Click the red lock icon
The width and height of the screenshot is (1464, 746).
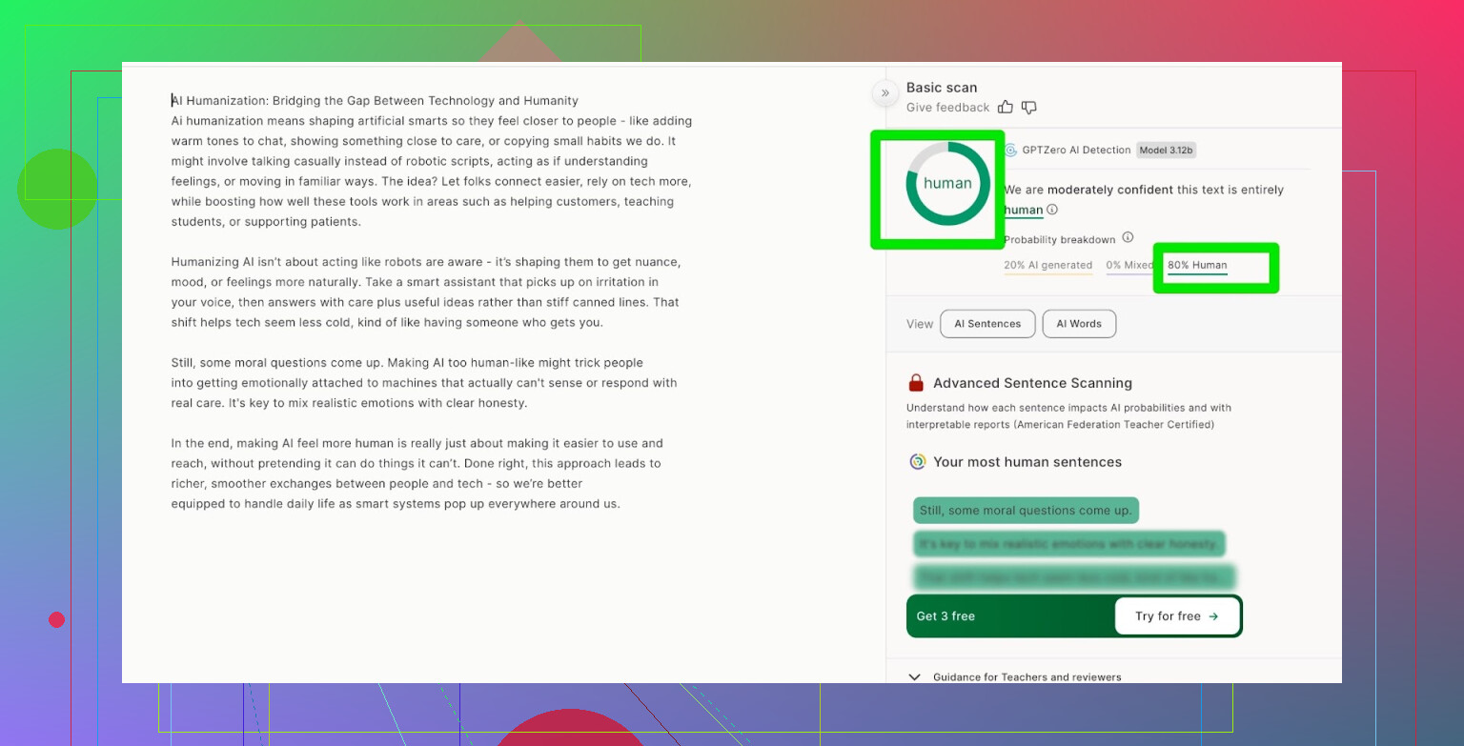point(916,383)
